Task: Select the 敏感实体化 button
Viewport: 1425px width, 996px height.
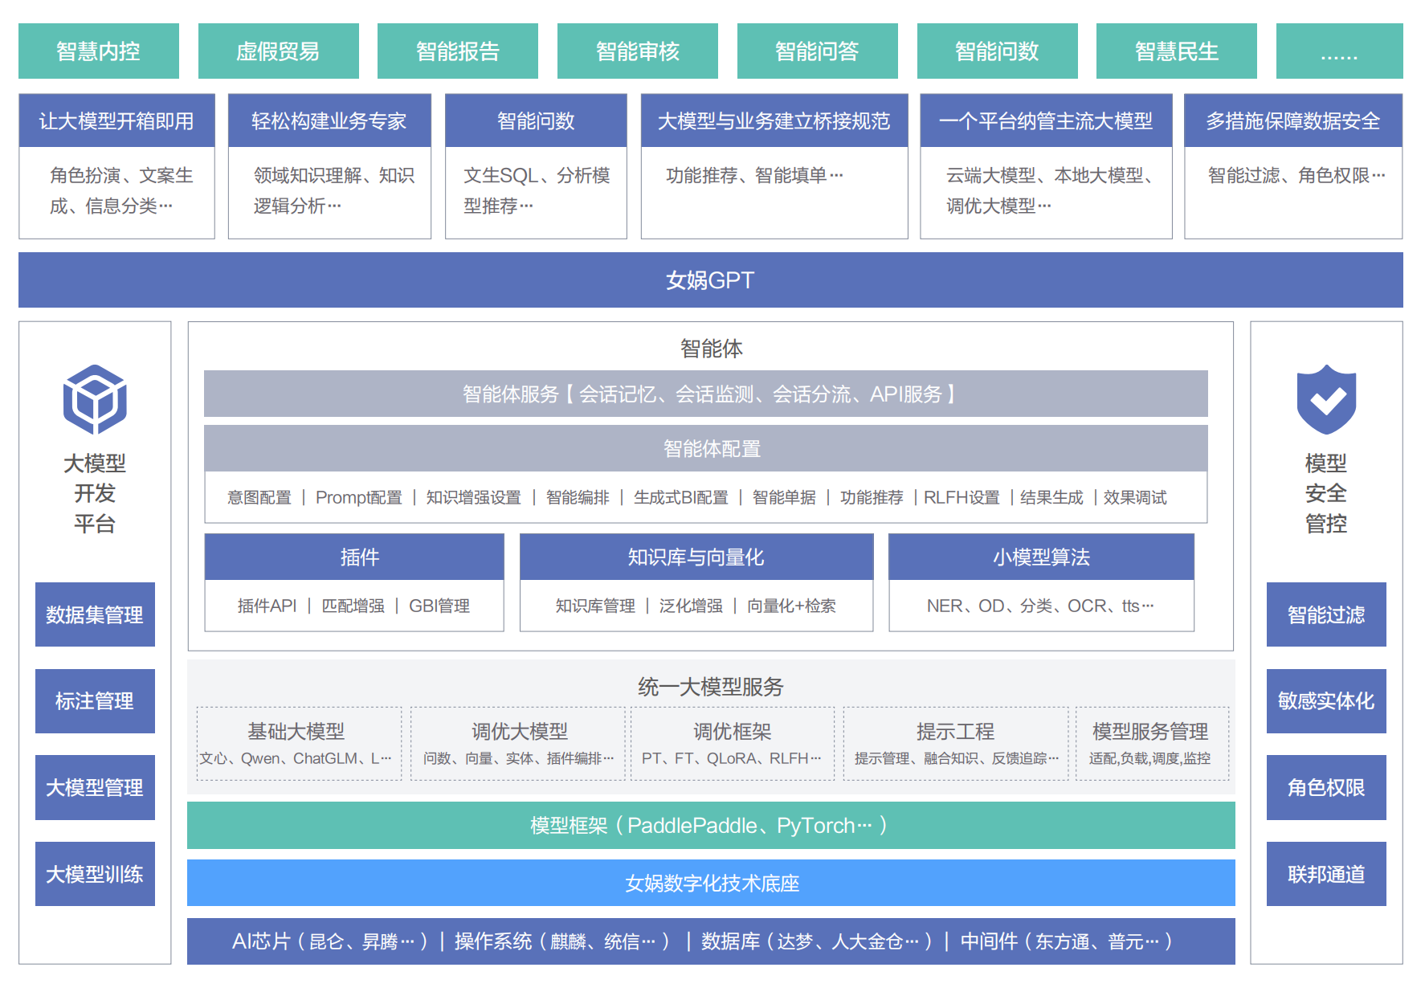Action: pos(1326,701)
